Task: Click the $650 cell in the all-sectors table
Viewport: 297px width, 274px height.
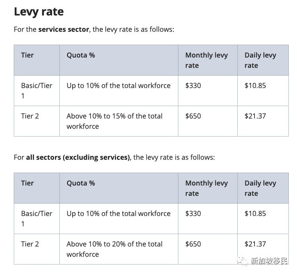Action: (x=193, y=244)
